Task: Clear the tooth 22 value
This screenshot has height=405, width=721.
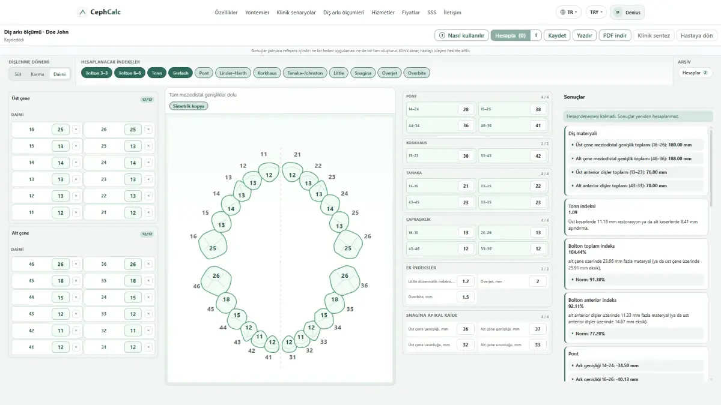Action: (148, 196)
